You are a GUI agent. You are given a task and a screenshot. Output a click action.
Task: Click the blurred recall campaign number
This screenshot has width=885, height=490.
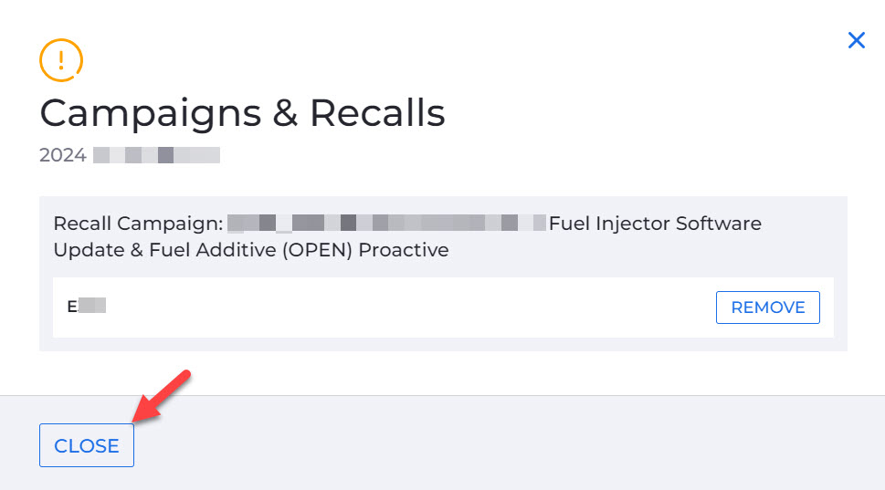[386, 223]
